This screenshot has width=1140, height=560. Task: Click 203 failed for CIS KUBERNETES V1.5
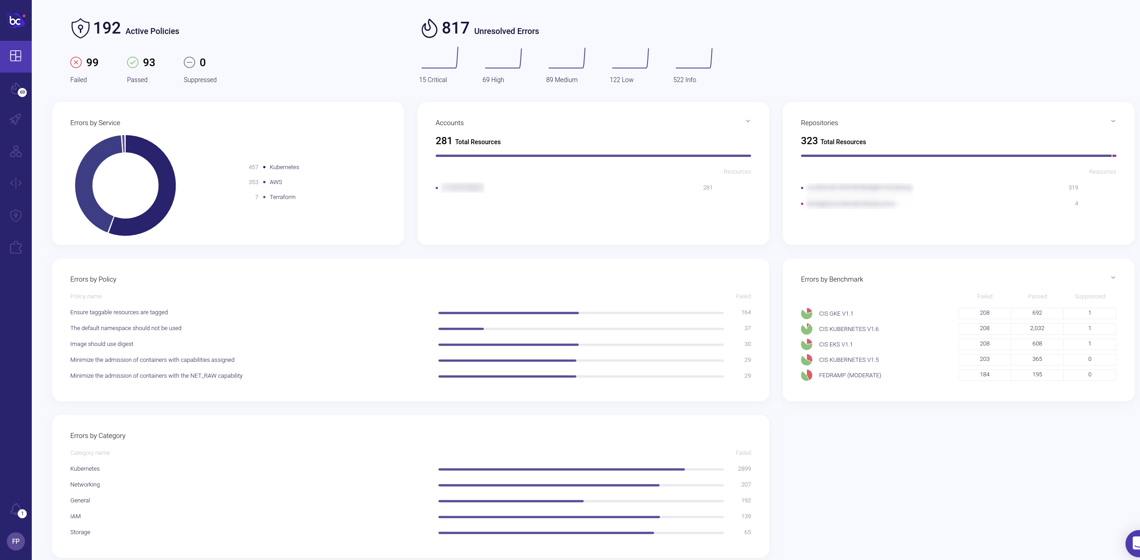[984, 359]
